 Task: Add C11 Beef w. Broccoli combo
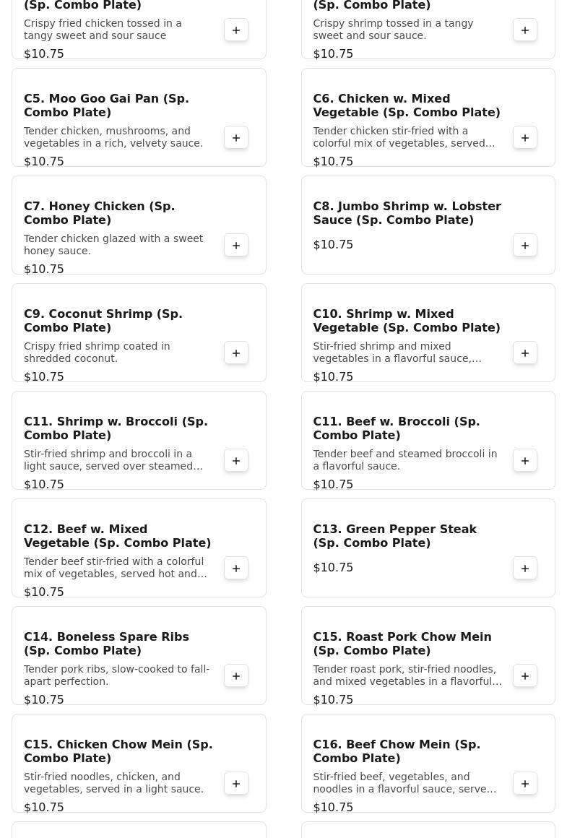tap(525, 461)
